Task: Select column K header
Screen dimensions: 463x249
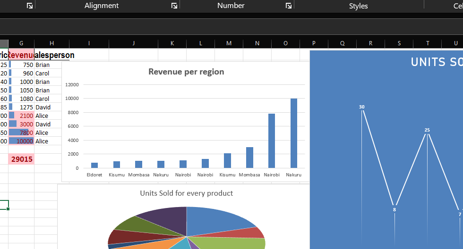Action: tap(172, 43)
